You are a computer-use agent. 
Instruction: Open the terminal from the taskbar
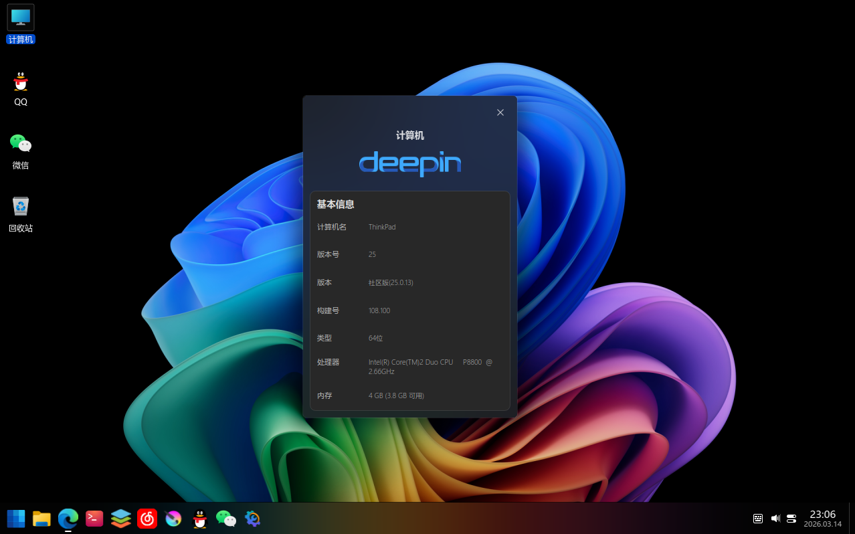coord(94,519)
